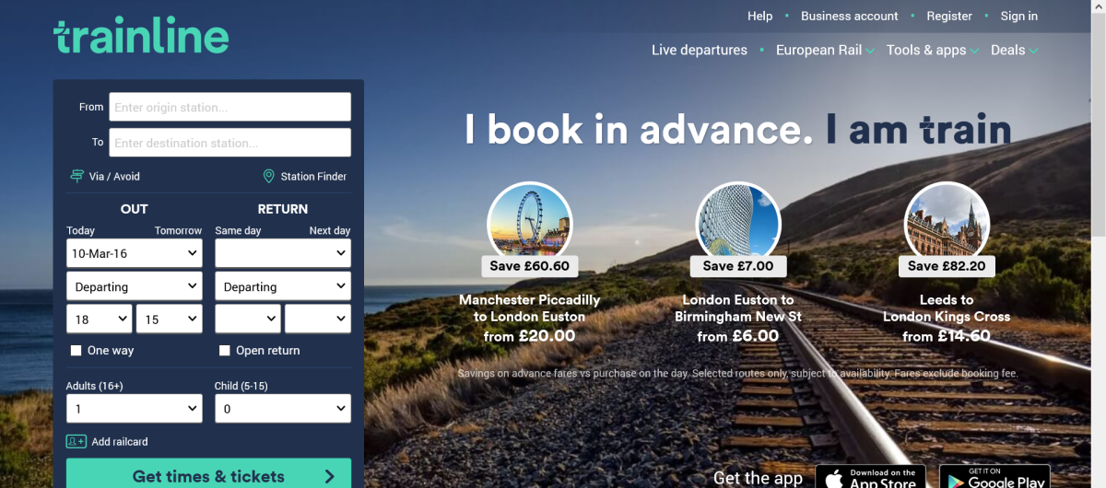The height and width of the screenshot is (488, 1106).
Task: Select Tomorrow for the outbound date
Action: click(x=178, y=231)
